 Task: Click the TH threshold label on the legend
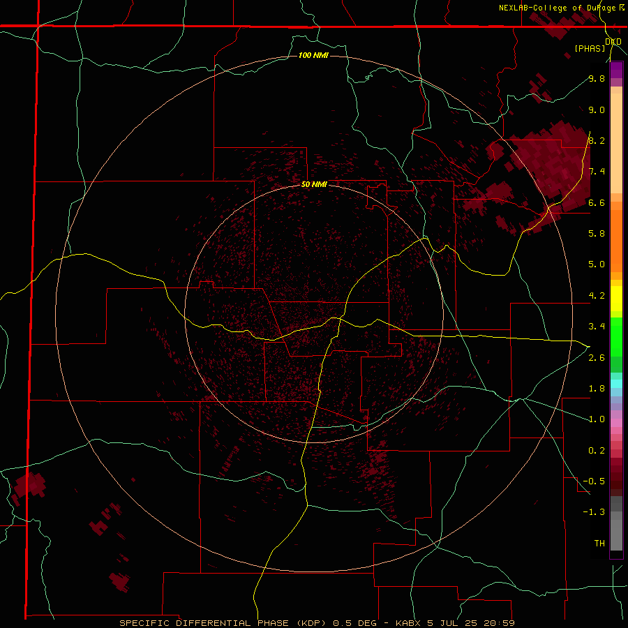599,543
